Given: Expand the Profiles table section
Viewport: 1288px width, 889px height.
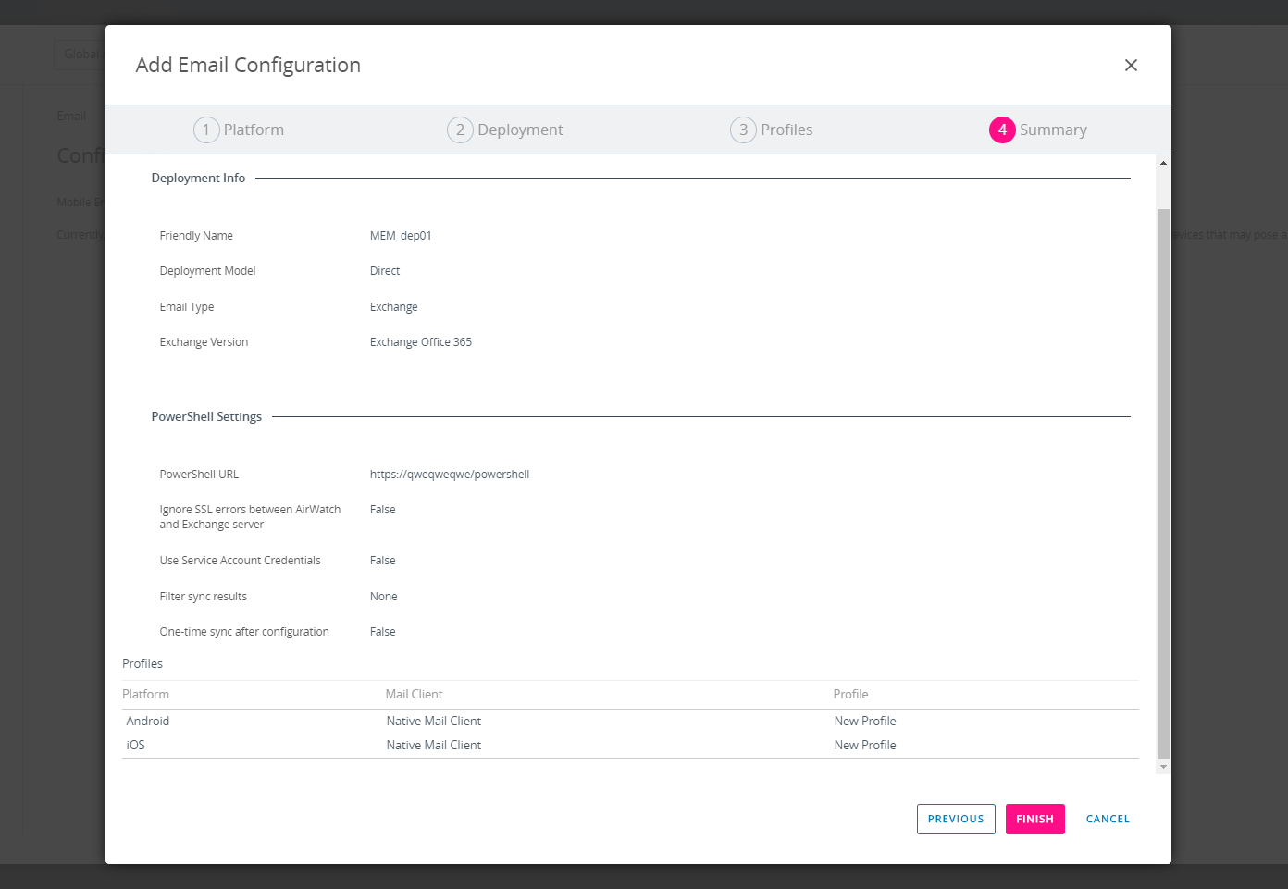Looking at the screenshot, I should click(x=142, y=663).
